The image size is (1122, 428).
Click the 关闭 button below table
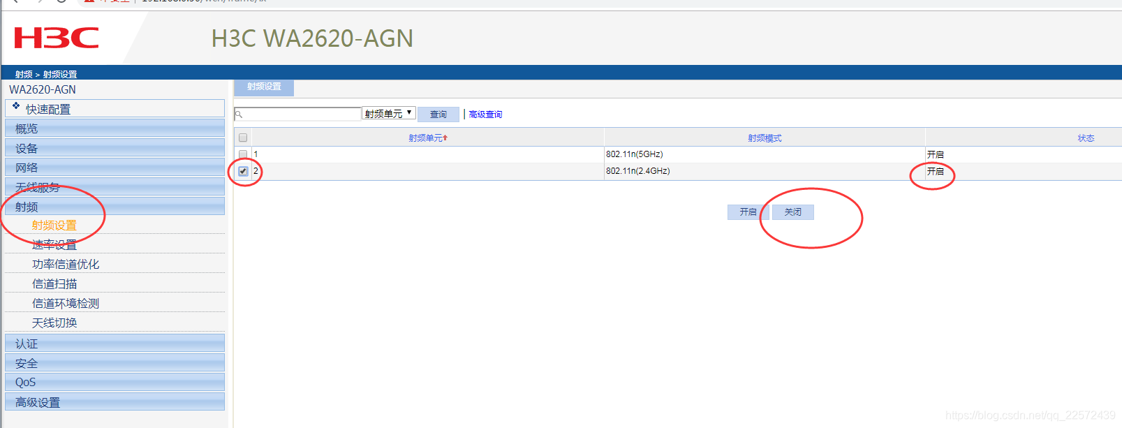click(x=792, y=212)
